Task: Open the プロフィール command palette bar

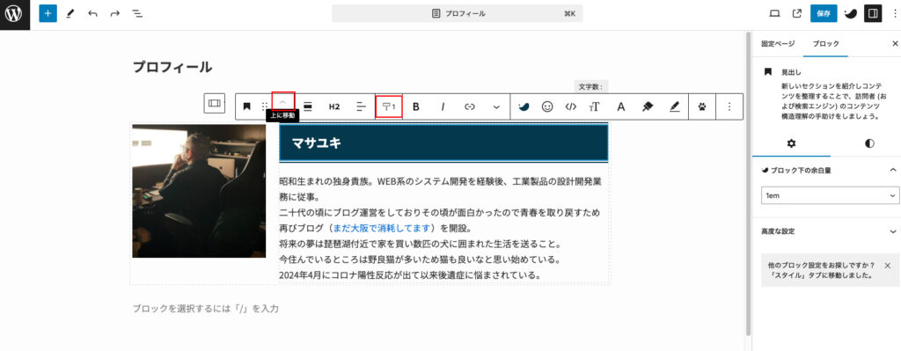Action: pos(458,13)
